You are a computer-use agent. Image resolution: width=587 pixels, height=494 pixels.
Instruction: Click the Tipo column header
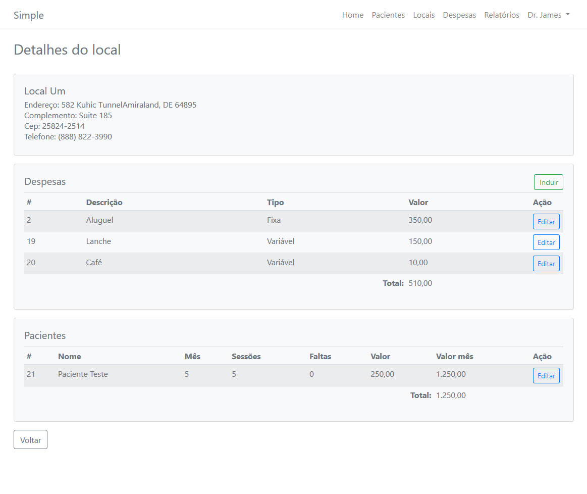[275, 203]
